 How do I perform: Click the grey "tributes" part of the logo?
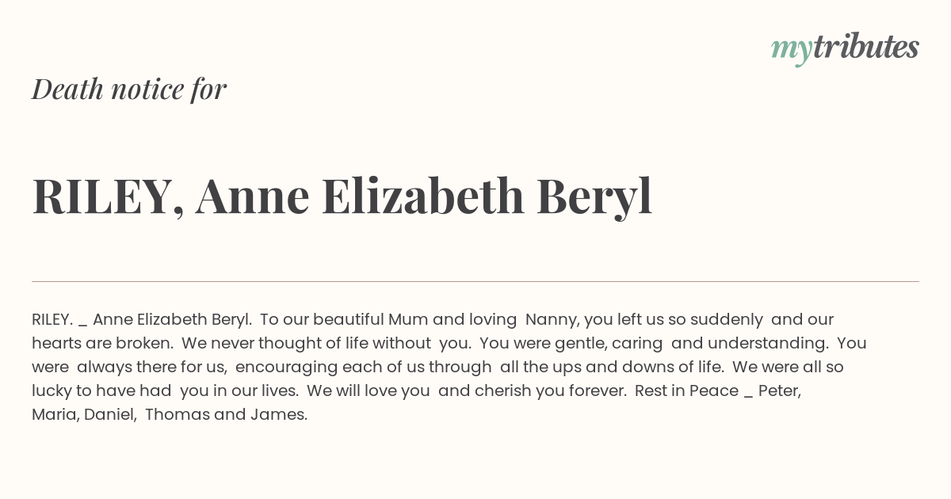865,47
